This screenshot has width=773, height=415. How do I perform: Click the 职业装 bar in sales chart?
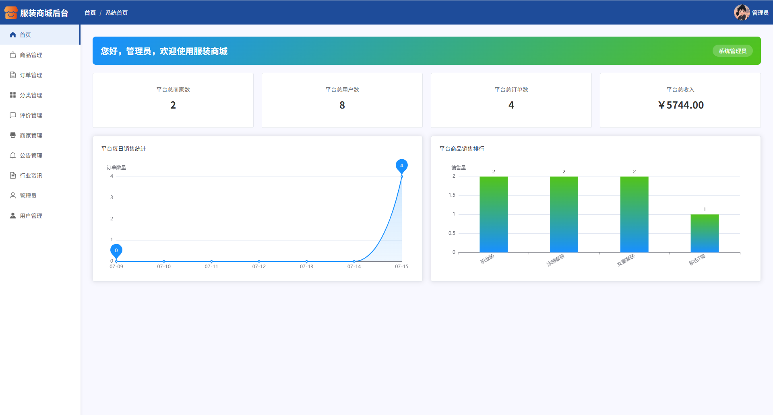coord(494,214)
